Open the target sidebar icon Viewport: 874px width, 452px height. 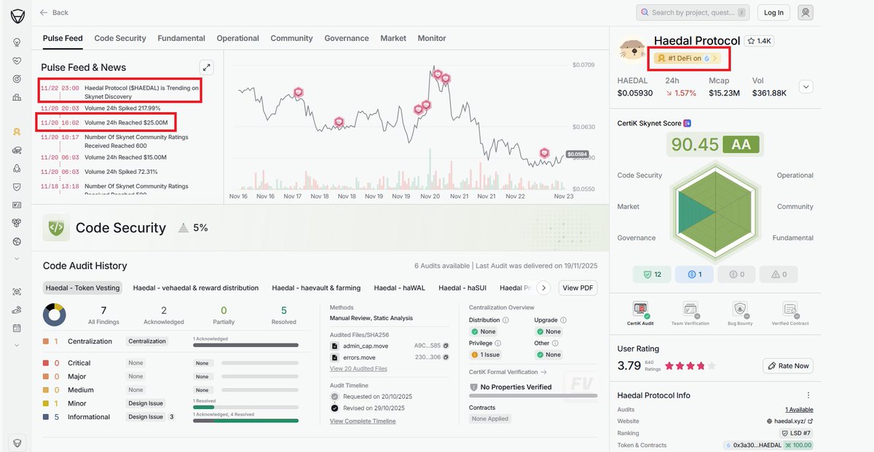pos(17,79)
